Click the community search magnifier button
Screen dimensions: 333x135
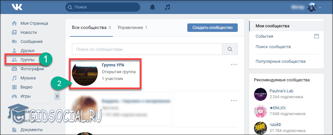pyautogui.click(x=230, y=49)
